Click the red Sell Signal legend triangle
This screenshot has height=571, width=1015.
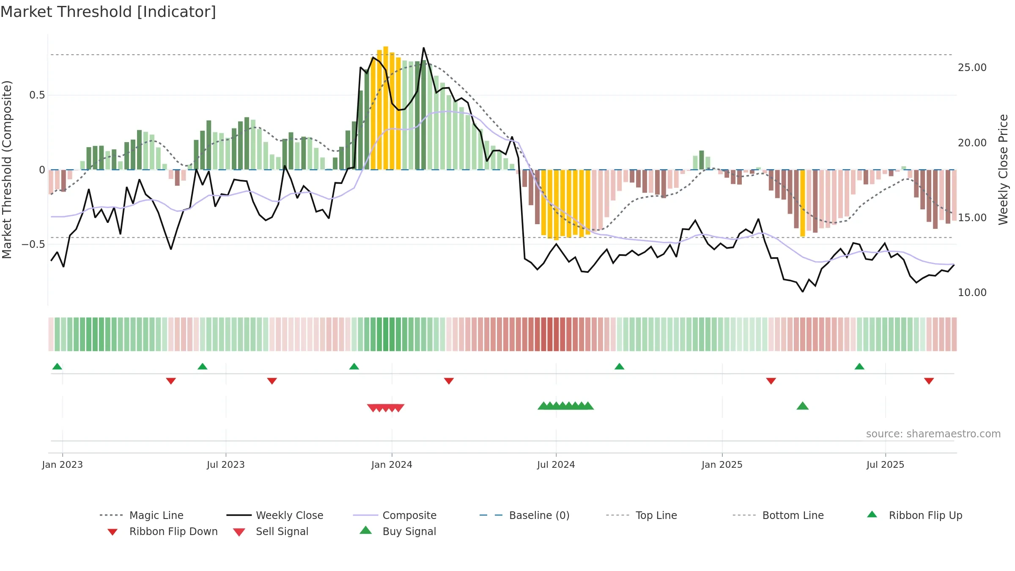pyautogui.click(x=239, y=532)
